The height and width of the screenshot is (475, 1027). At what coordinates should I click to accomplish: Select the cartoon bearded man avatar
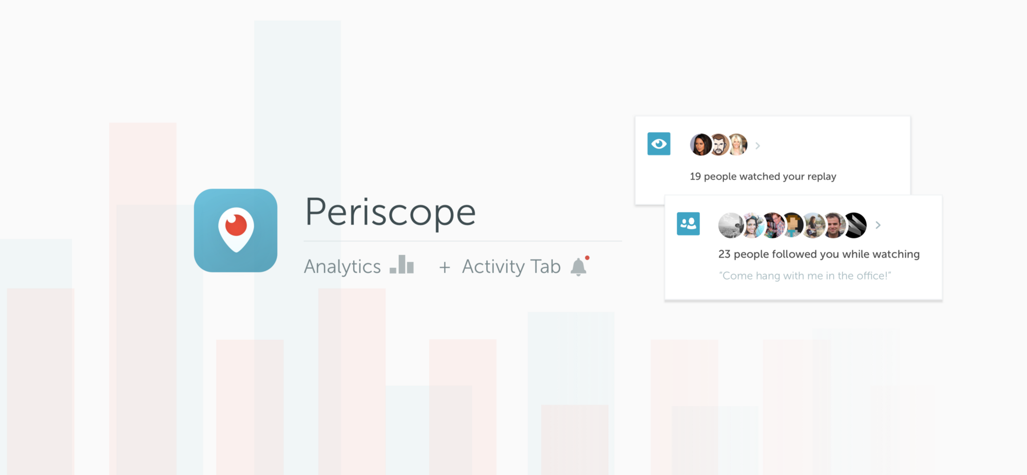click(719, 145)
